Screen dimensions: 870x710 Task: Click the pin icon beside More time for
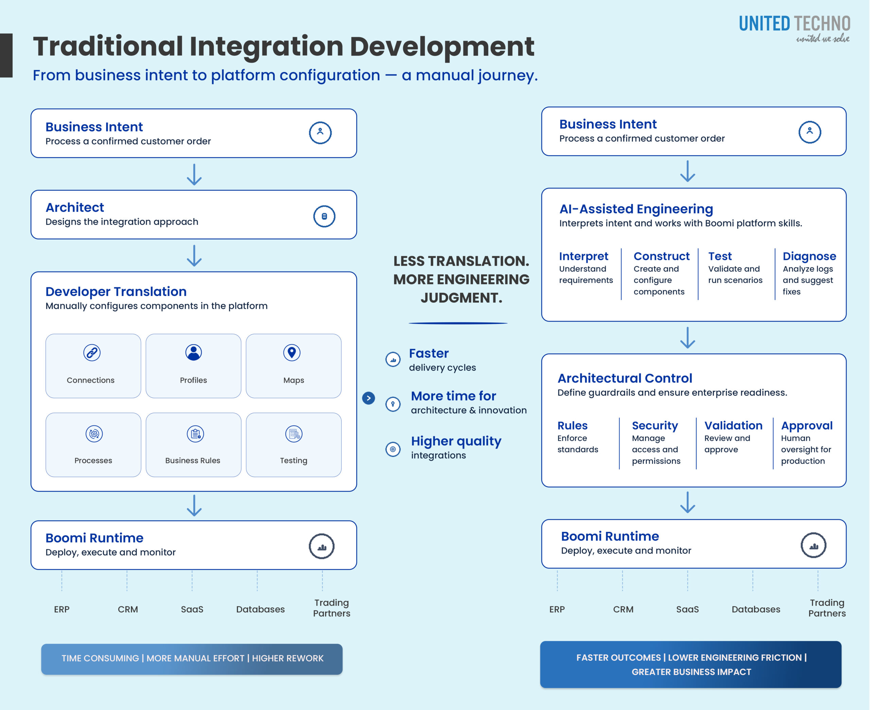click(x=393, y=404)
